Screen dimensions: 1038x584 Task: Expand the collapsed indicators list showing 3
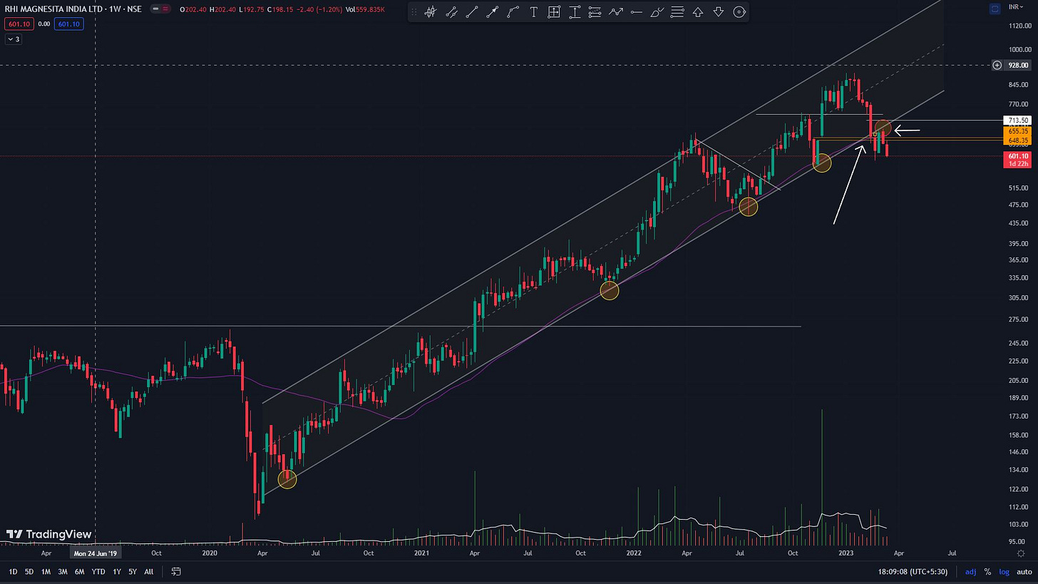coord(14,39)
